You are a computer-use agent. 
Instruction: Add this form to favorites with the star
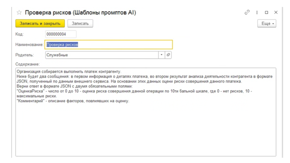(19, 13)
